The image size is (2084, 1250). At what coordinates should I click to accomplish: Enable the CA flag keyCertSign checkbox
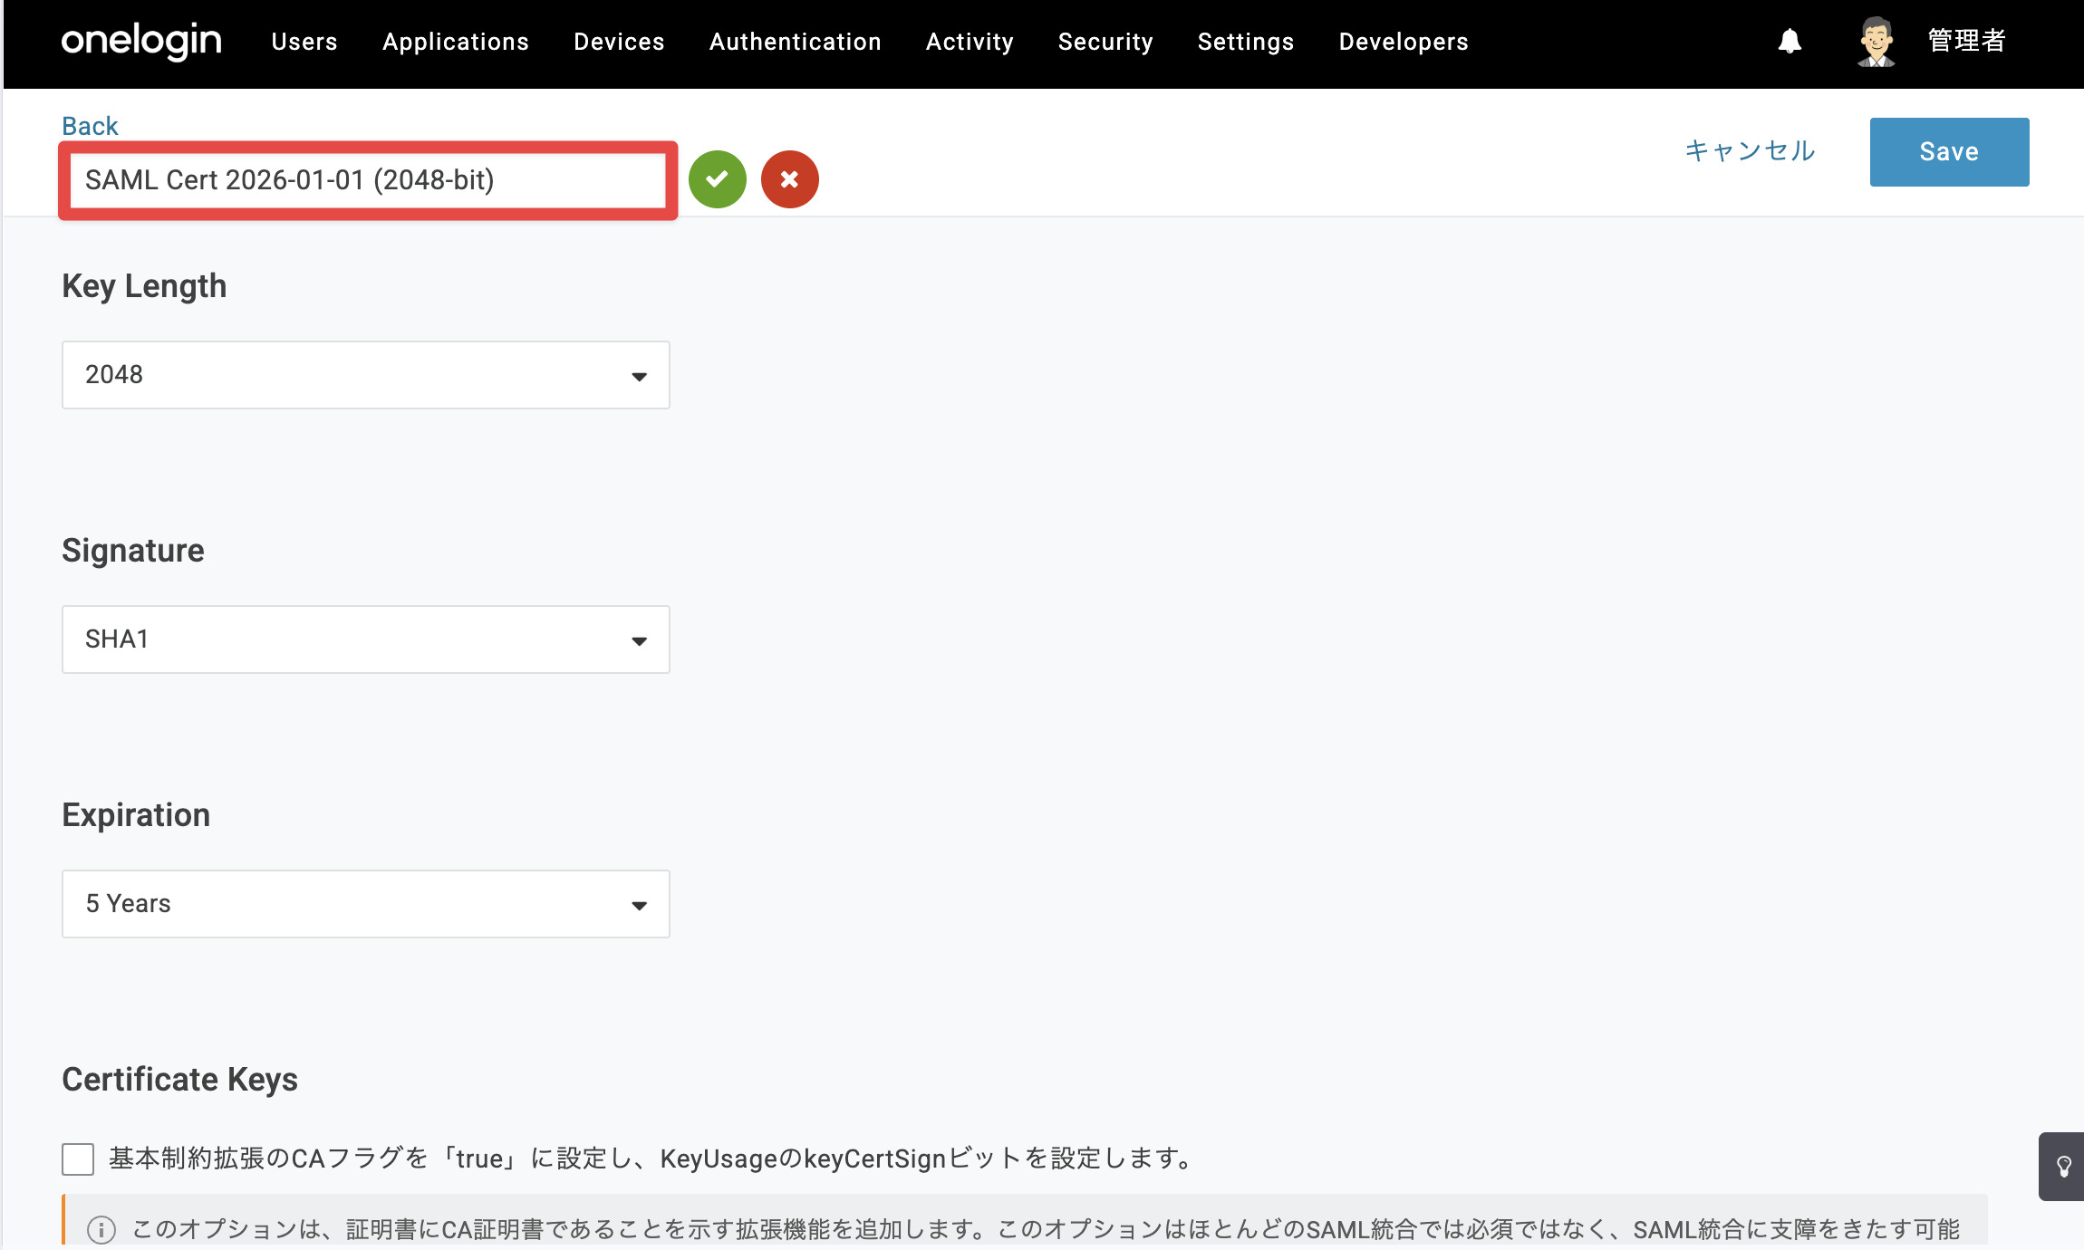pos(78,1159)
